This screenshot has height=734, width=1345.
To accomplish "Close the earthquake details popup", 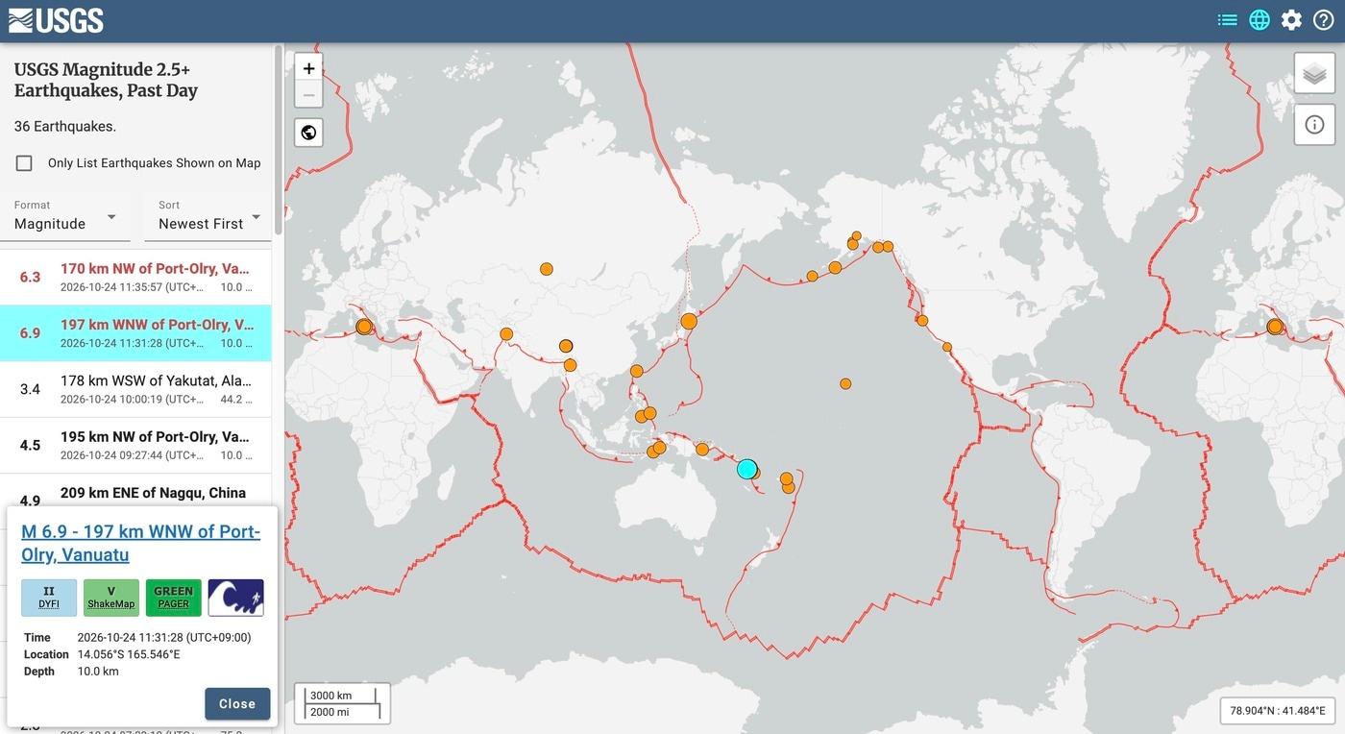I will 237,703.
